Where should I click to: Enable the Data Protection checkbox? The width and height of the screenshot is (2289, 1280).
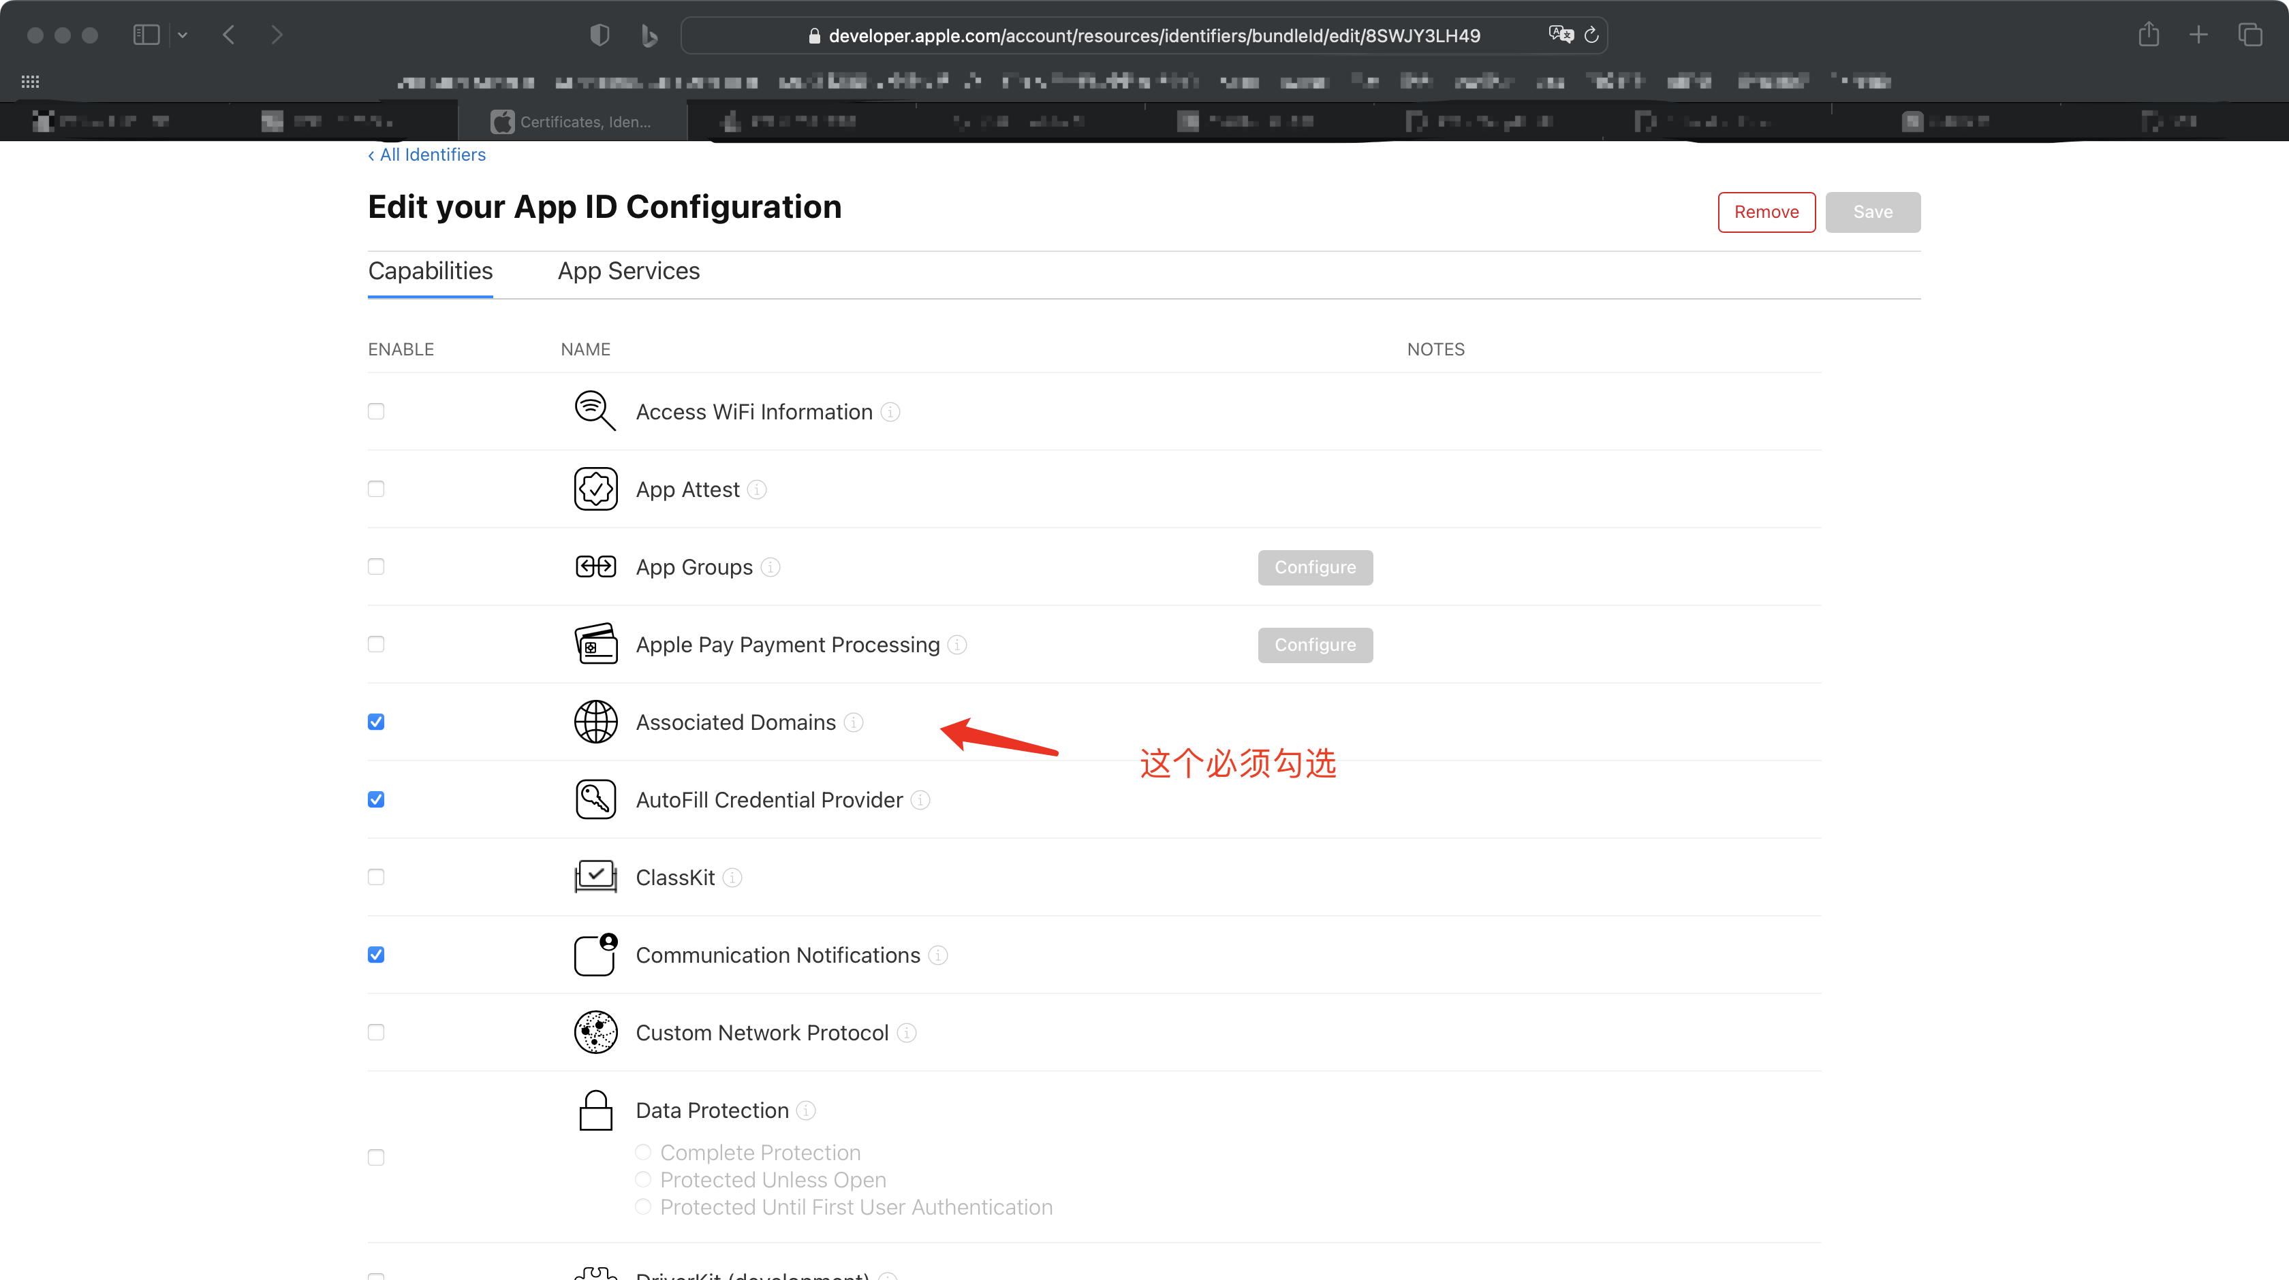[376, 1157]
